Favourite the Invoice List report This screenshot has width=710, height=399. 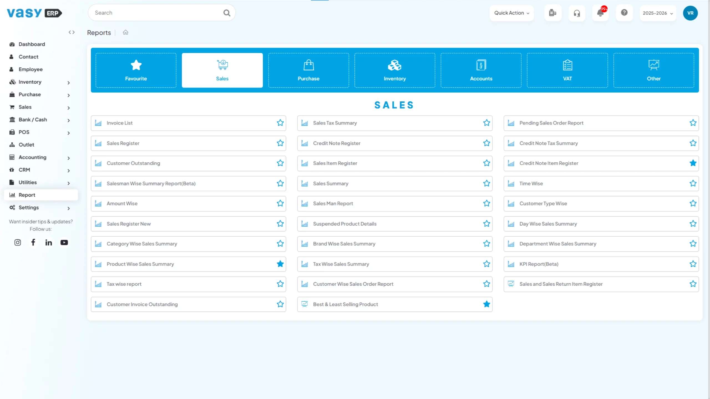point(280,123)
